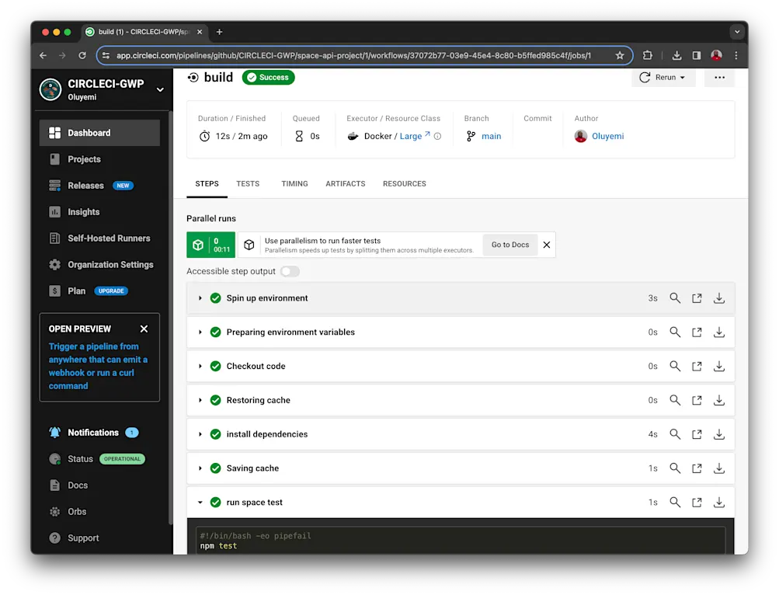Image resolution: width=779 pixels, height=595 pixels.
Task: Download Checkout code step output
Action: [719, 366]
